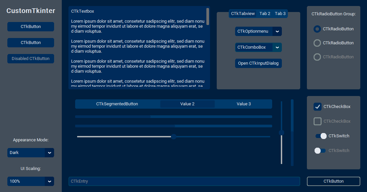Select Value 2 in the segmented button
367x192 pixels.
pos(187,104)
